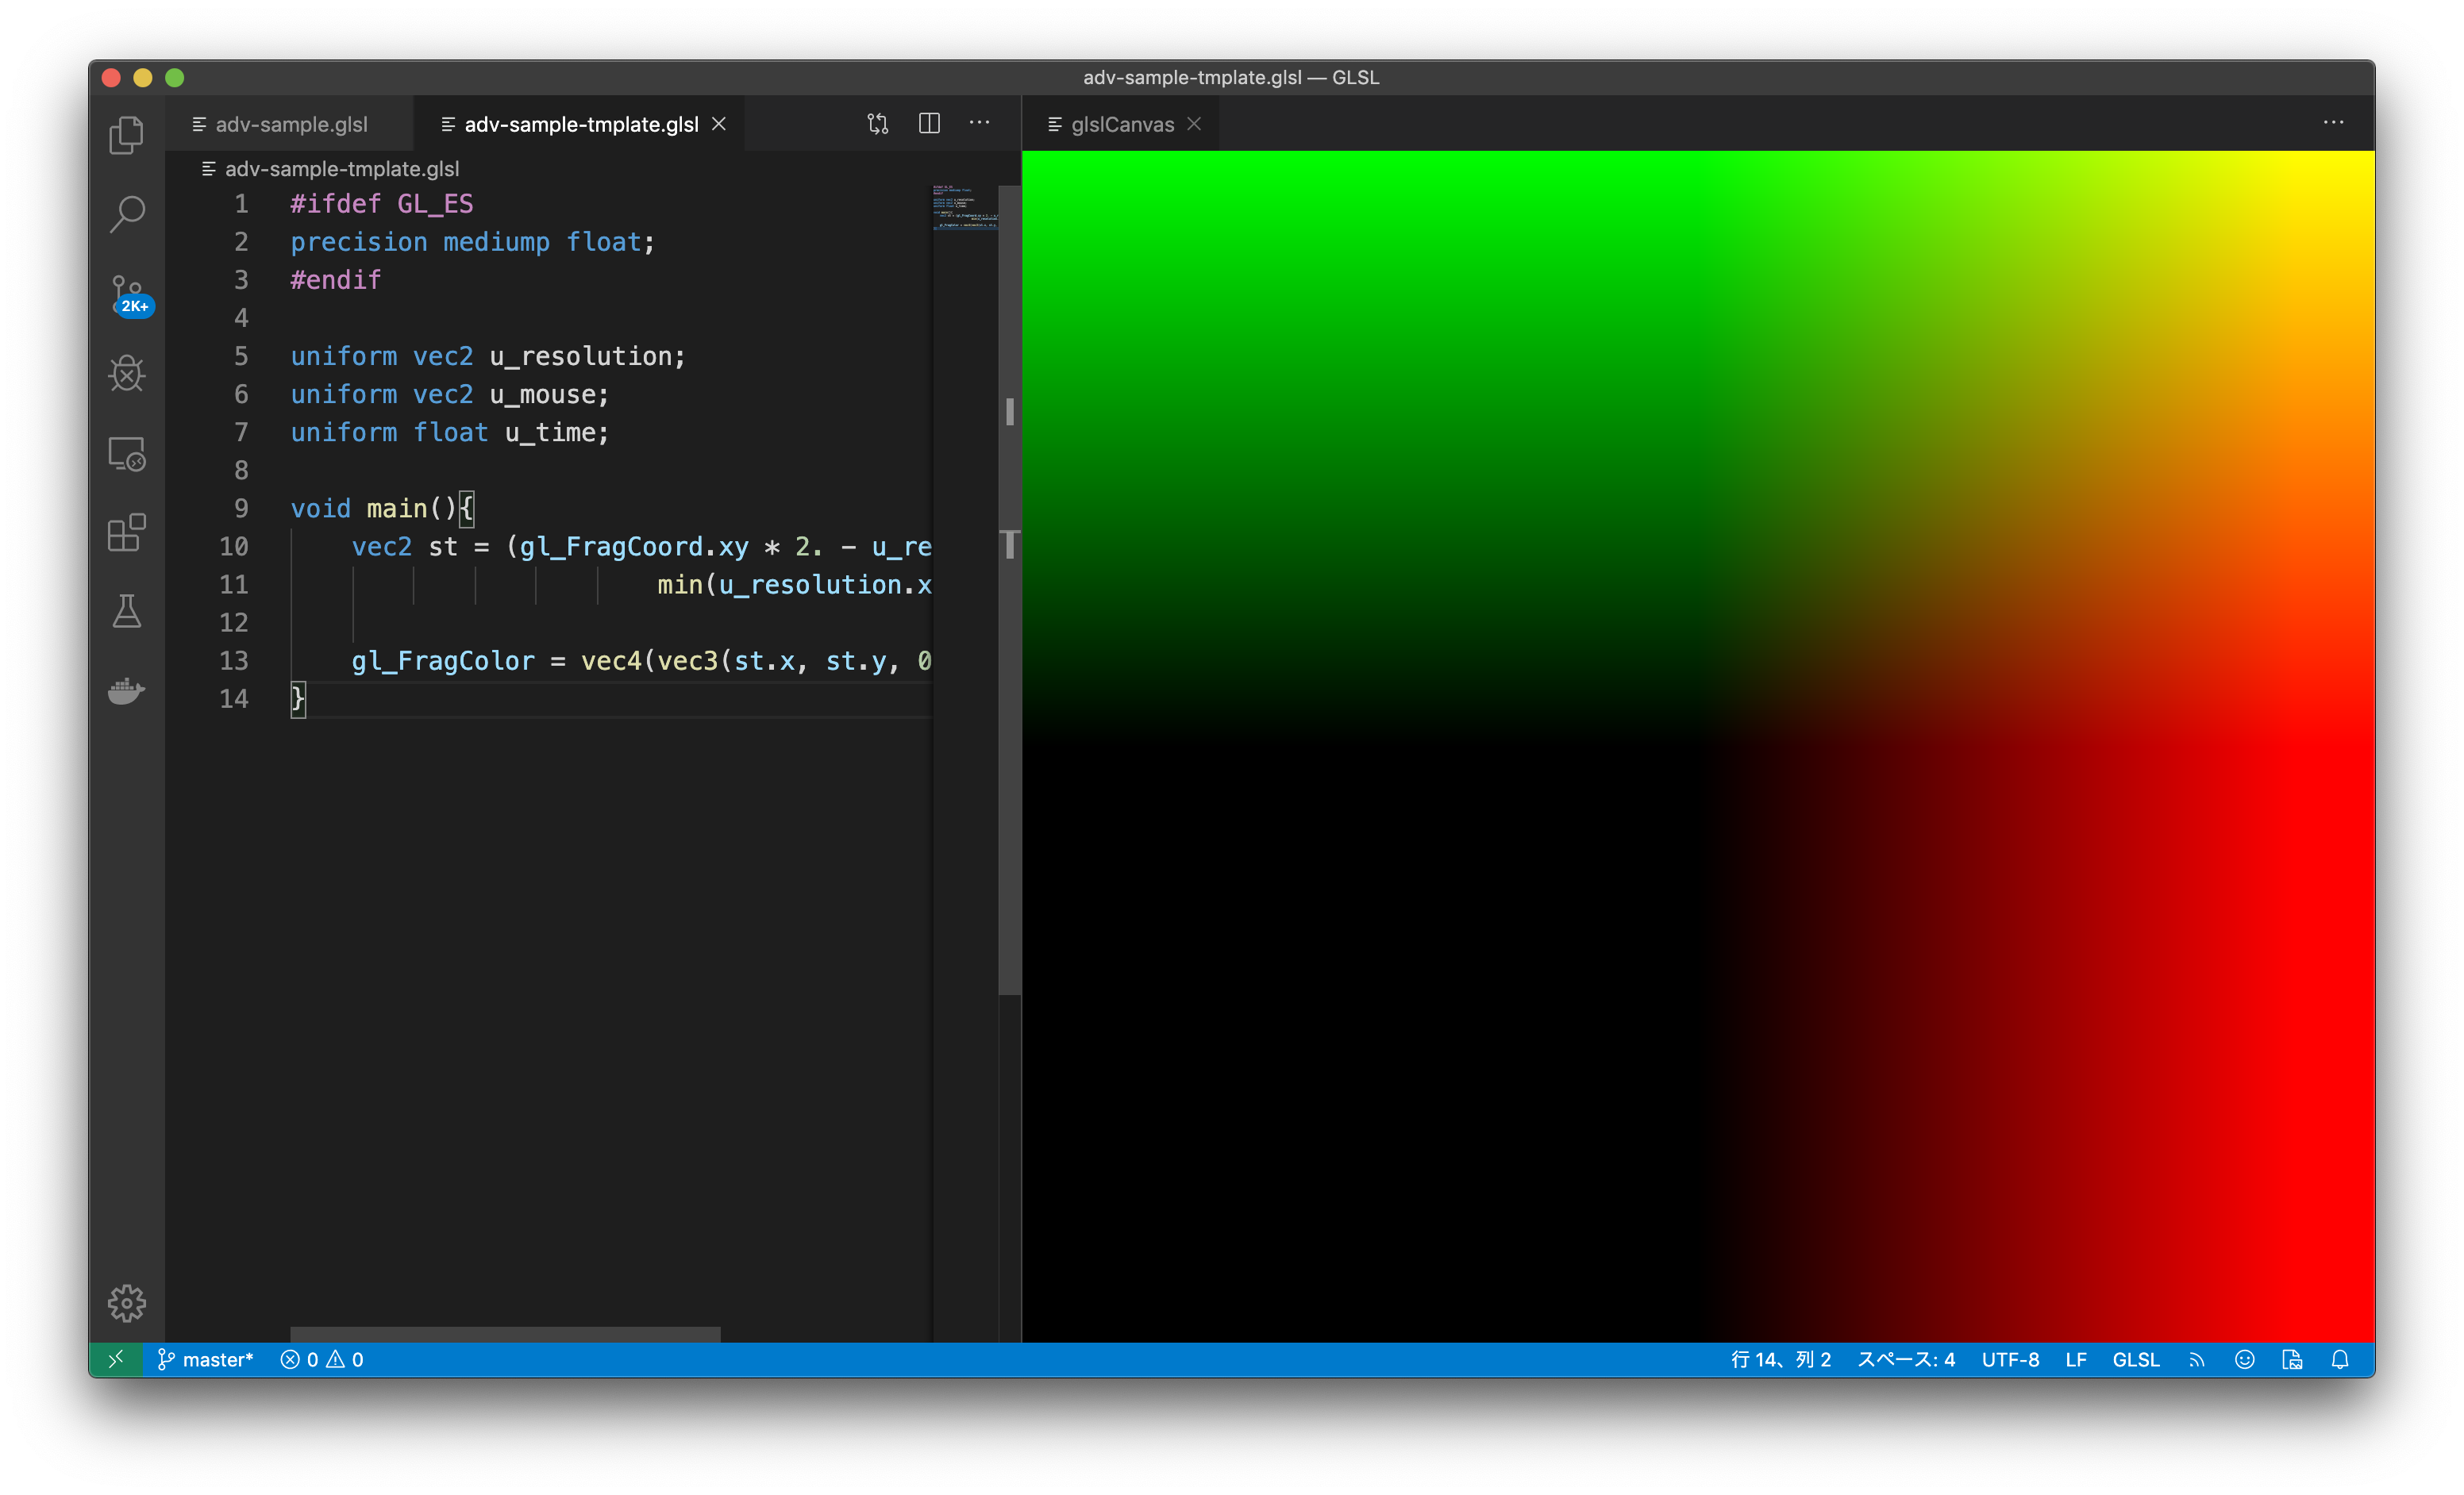Click the closing brace on line 14
2464x1495 pixels.
(298, 698)
